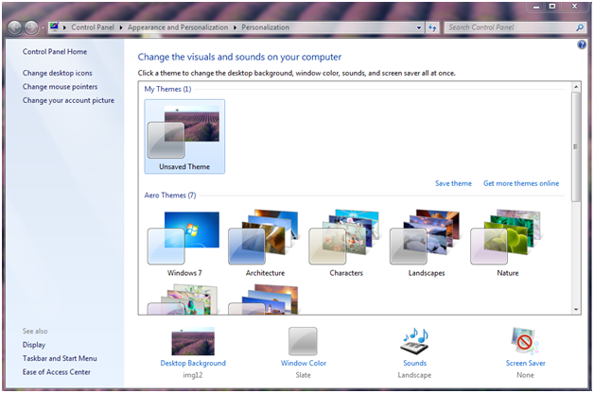
Task: Click the Desktop Background link text
Action: 193,363
